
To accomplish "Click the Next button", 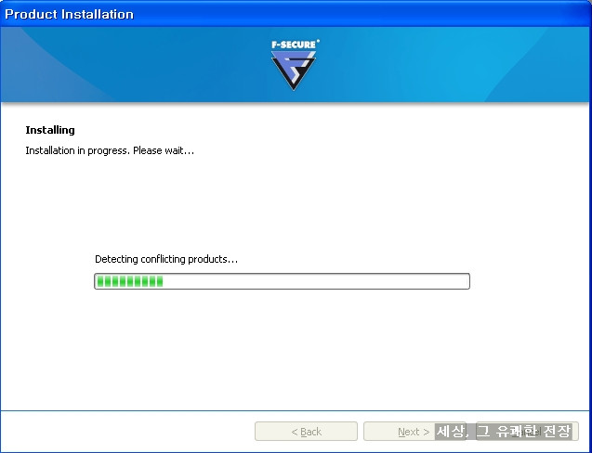I will (x=414, y=431).
